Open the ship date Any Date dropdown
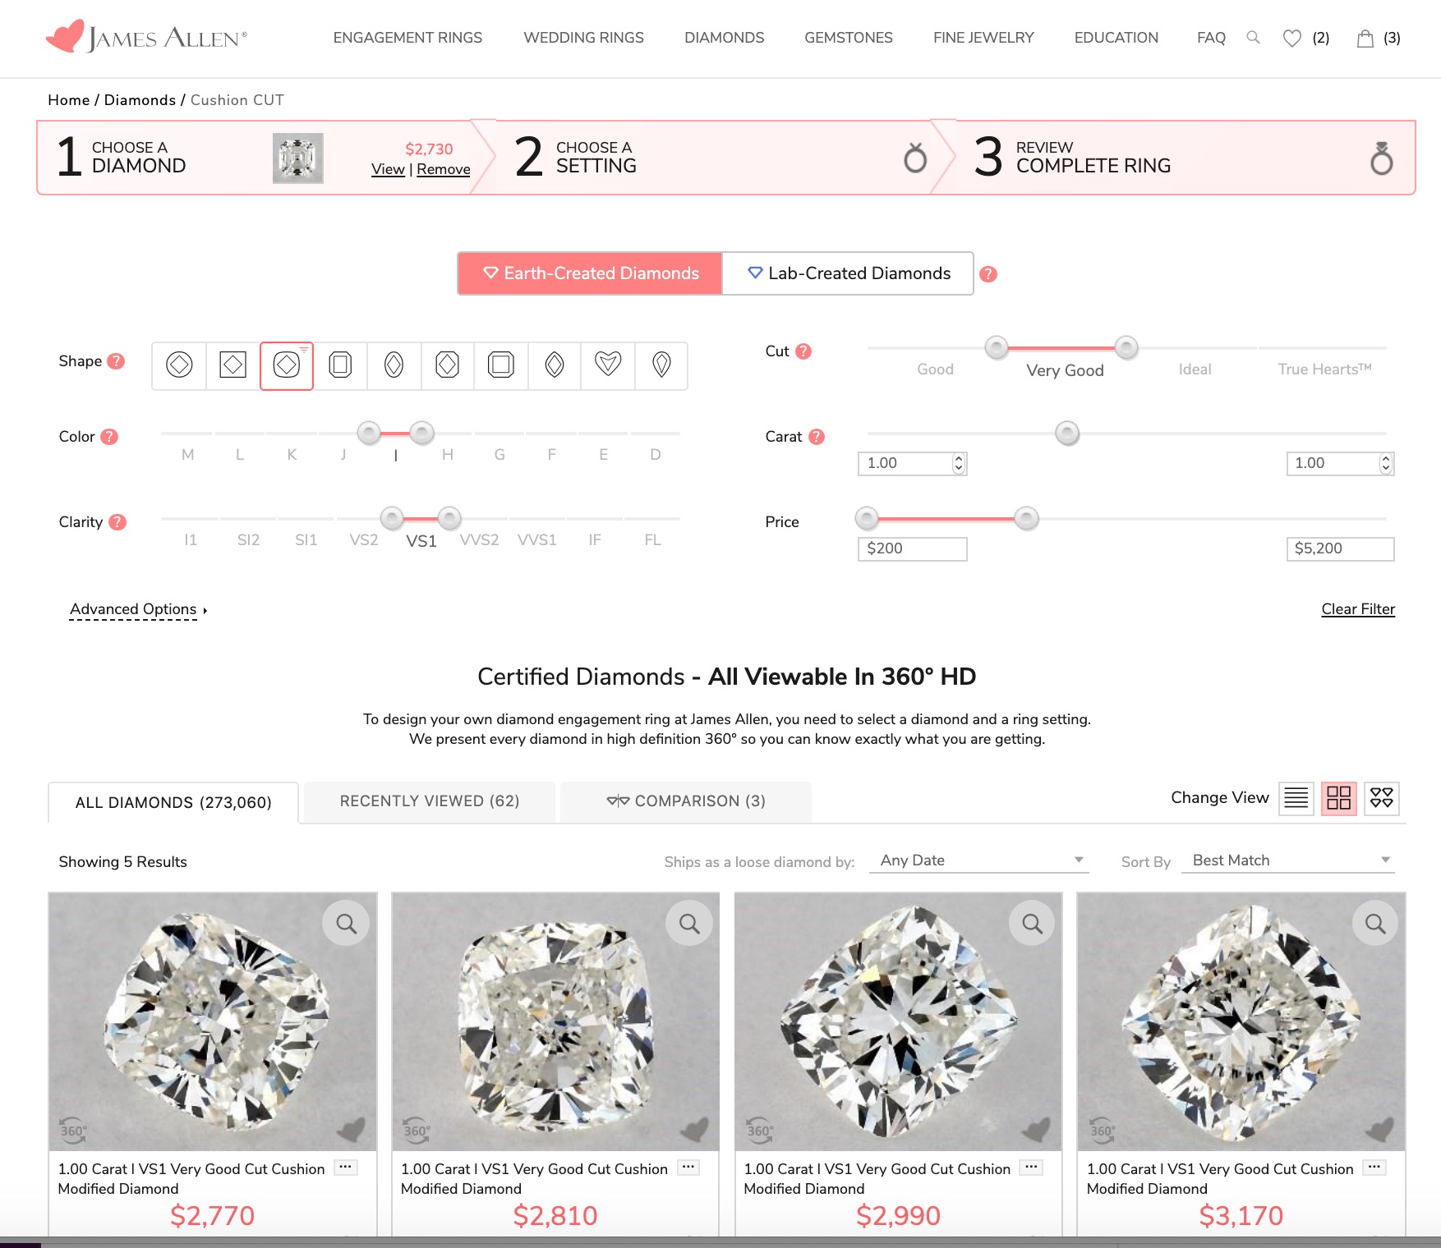 [x=979, y=860]
